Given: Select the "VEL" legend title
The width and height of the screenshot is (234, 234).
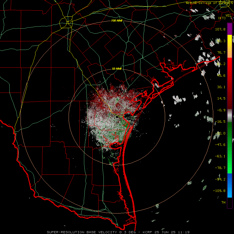Looking at the screenshot, I should (x=228, y=16).
